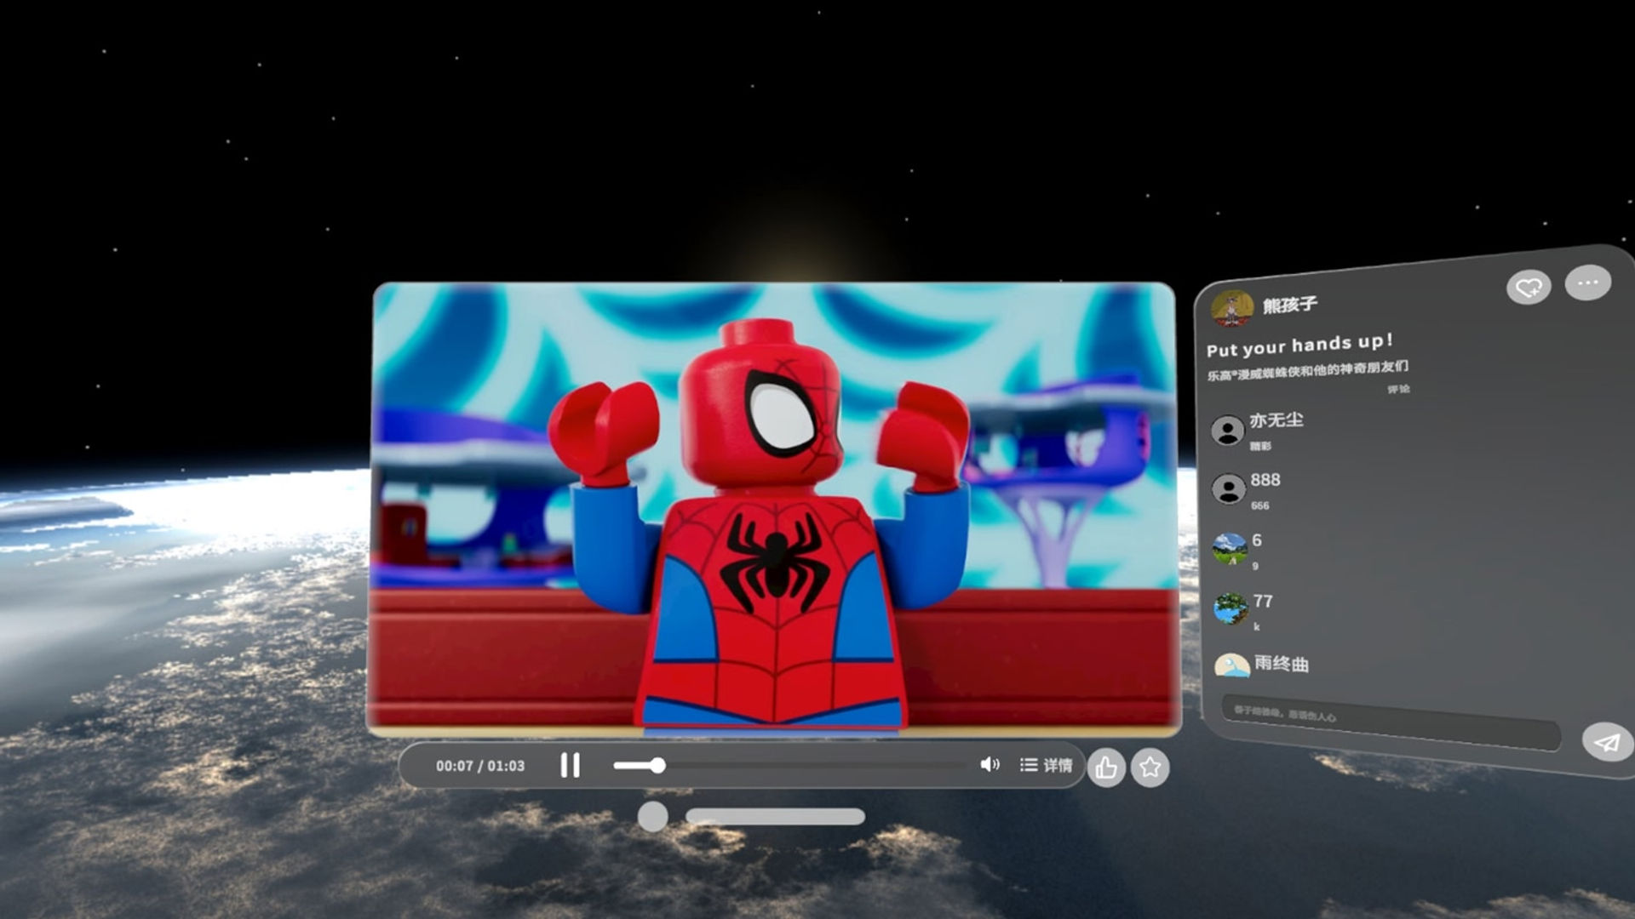Seek using the video progress slider knob
Image resolution: width=1635 pixels, height=919 pixels.
tap(657, 765)
